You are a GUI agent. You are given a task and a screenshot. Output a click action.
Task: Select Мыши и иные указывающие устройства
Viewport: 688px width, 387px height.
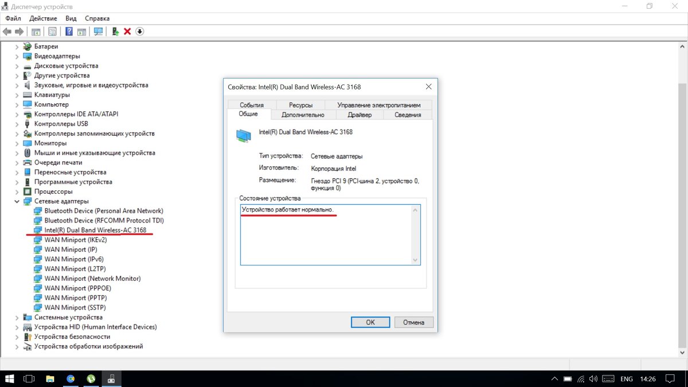click(x=95, y=153)
